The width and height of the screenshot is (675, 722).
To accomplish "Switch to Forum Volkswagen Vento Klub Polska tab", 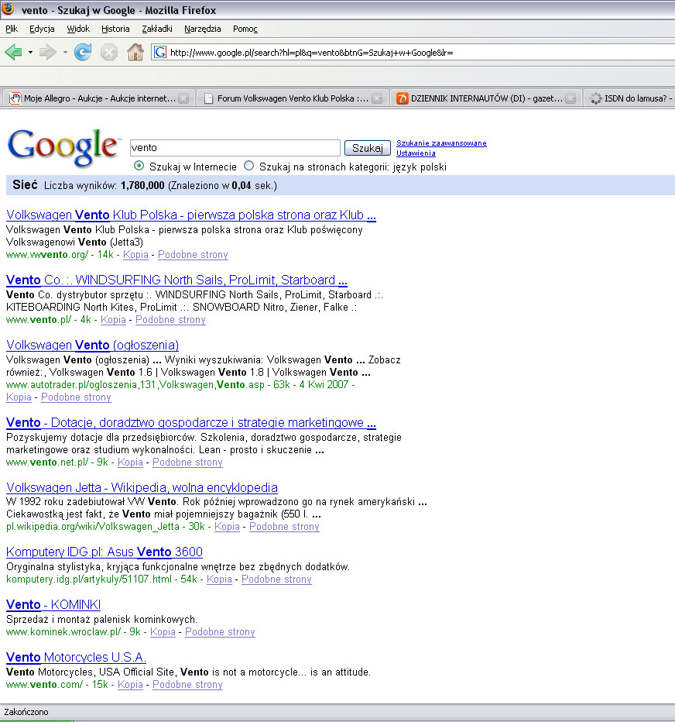I will pyautogui.click(x=293, y=98).
